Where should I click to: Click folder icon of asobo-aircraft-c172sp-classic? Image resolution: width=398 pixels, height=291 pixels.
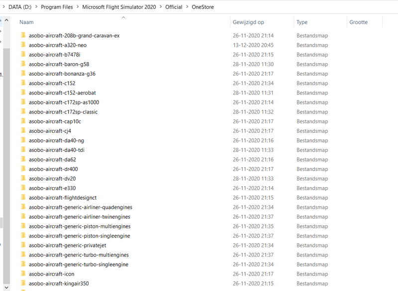coord(23,111)
